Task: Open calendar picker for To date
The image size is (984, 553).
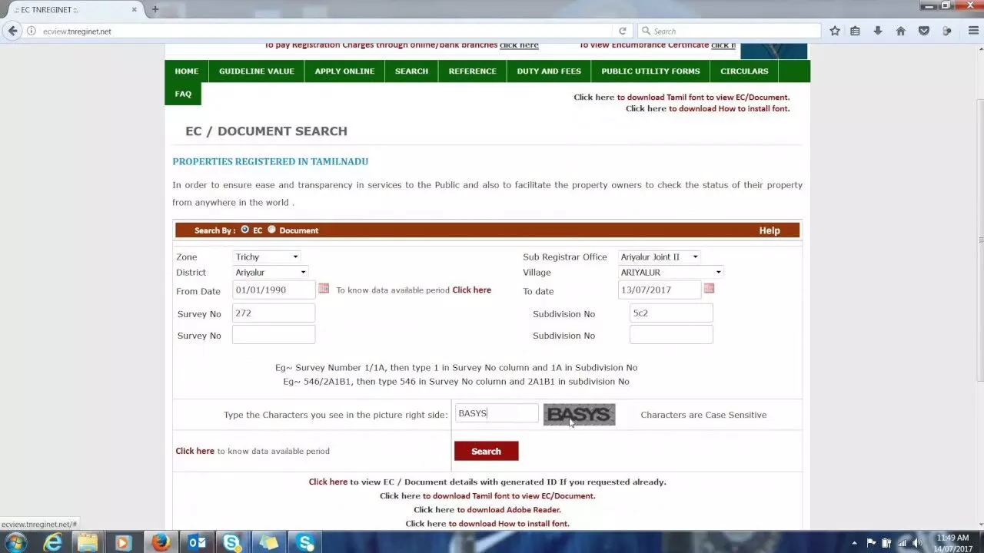Action: point(709,289)
